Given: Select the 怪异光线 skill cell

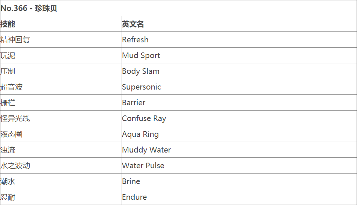Looking at the screenshot, I should (15, 118).
